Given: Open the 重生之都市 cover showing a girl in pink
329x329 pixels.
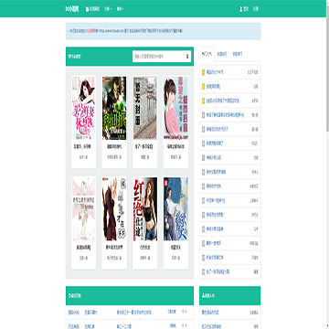Looking at the screenshot, I should click(x=175, y=108).
